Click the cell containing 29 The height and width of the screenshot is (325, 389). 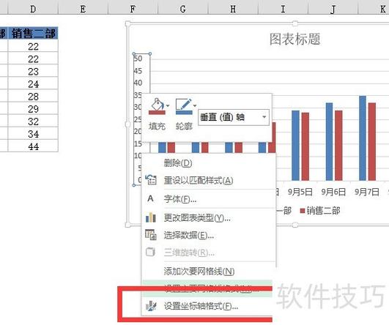(x=33, y=109)
